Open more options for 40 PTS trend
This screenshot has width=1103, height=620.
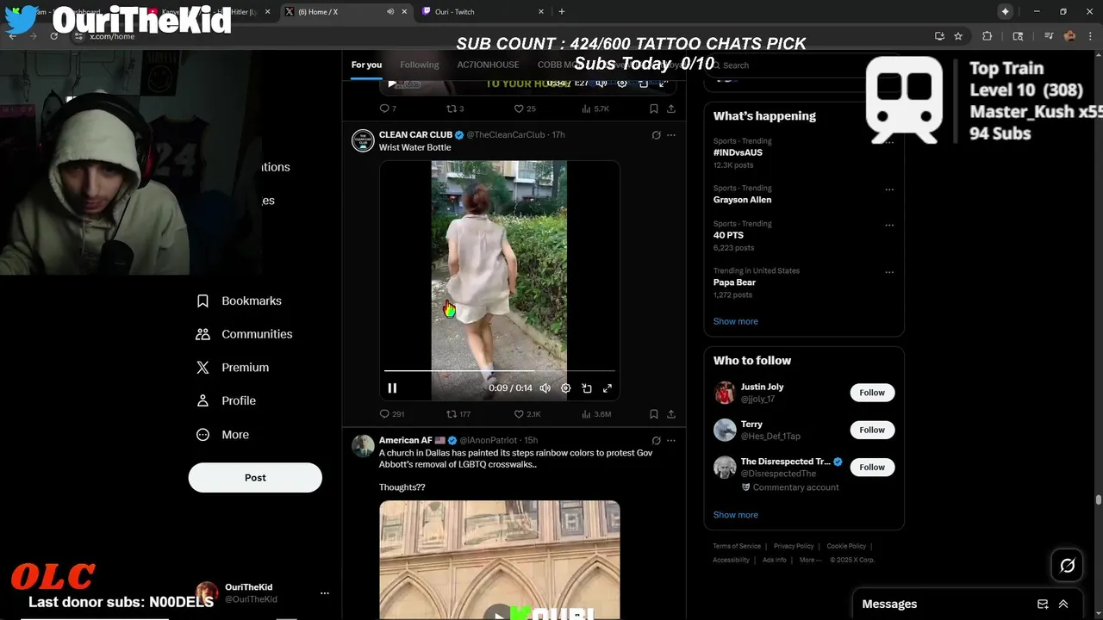(889, 226)
